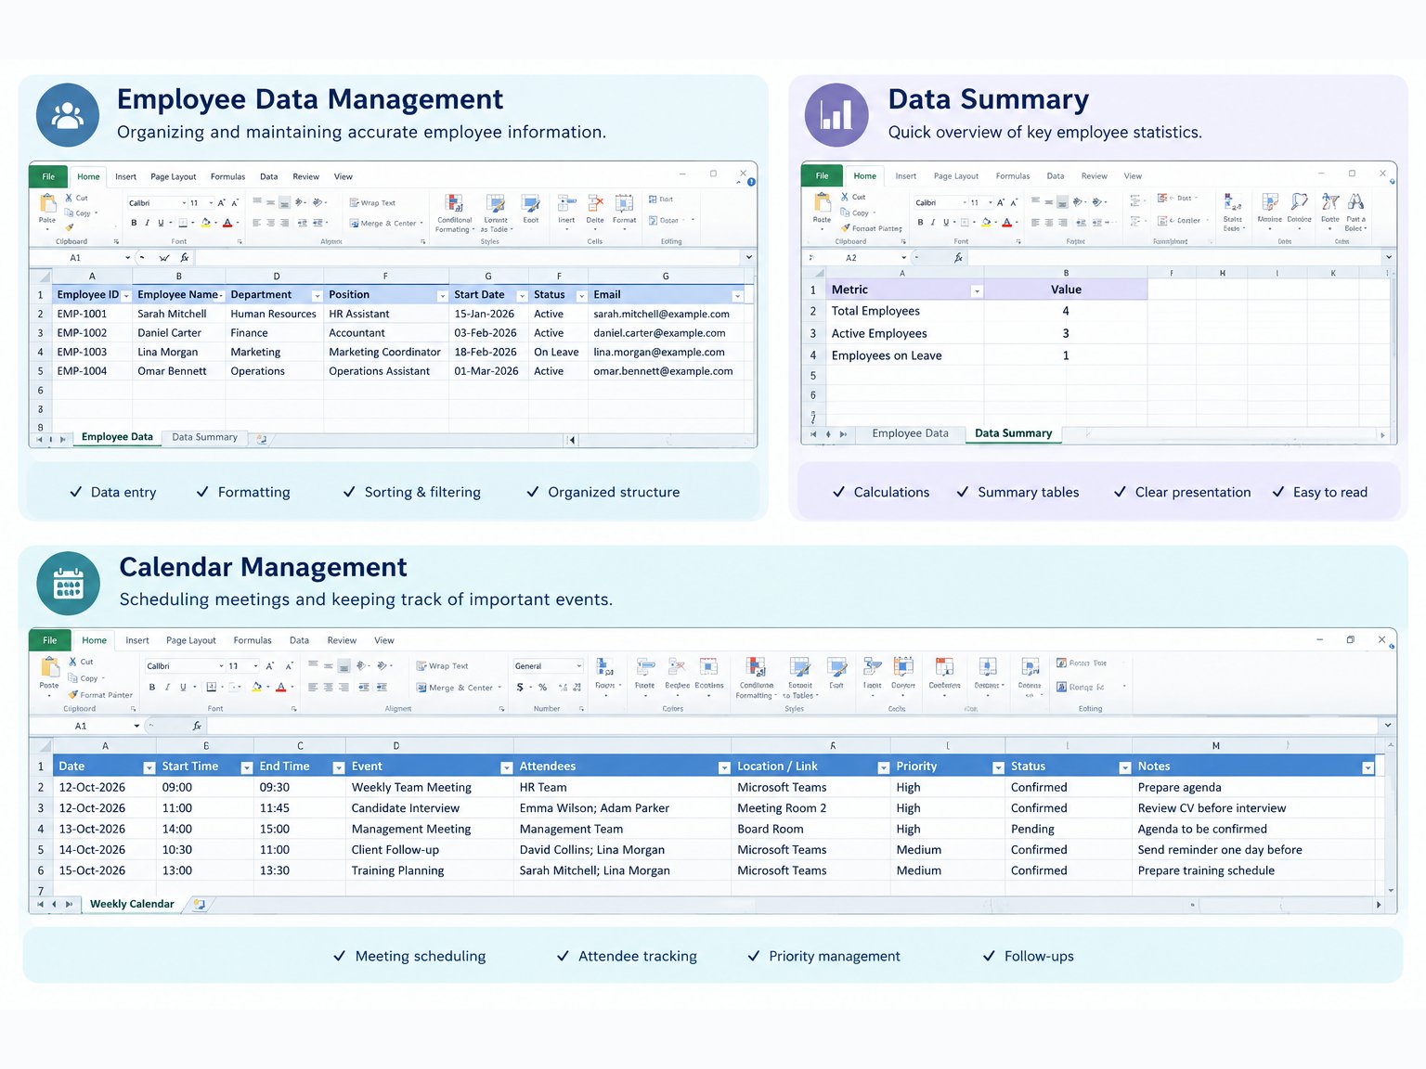Click Wrap Text in Calendar Management window
1426x1069 pixels.
click(443, 666)
